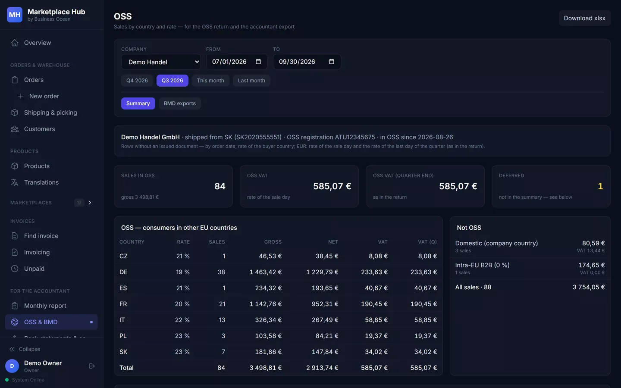Open the calendar picker in TO date
This screenshot has height=388, width=621.
click(332, 62)
